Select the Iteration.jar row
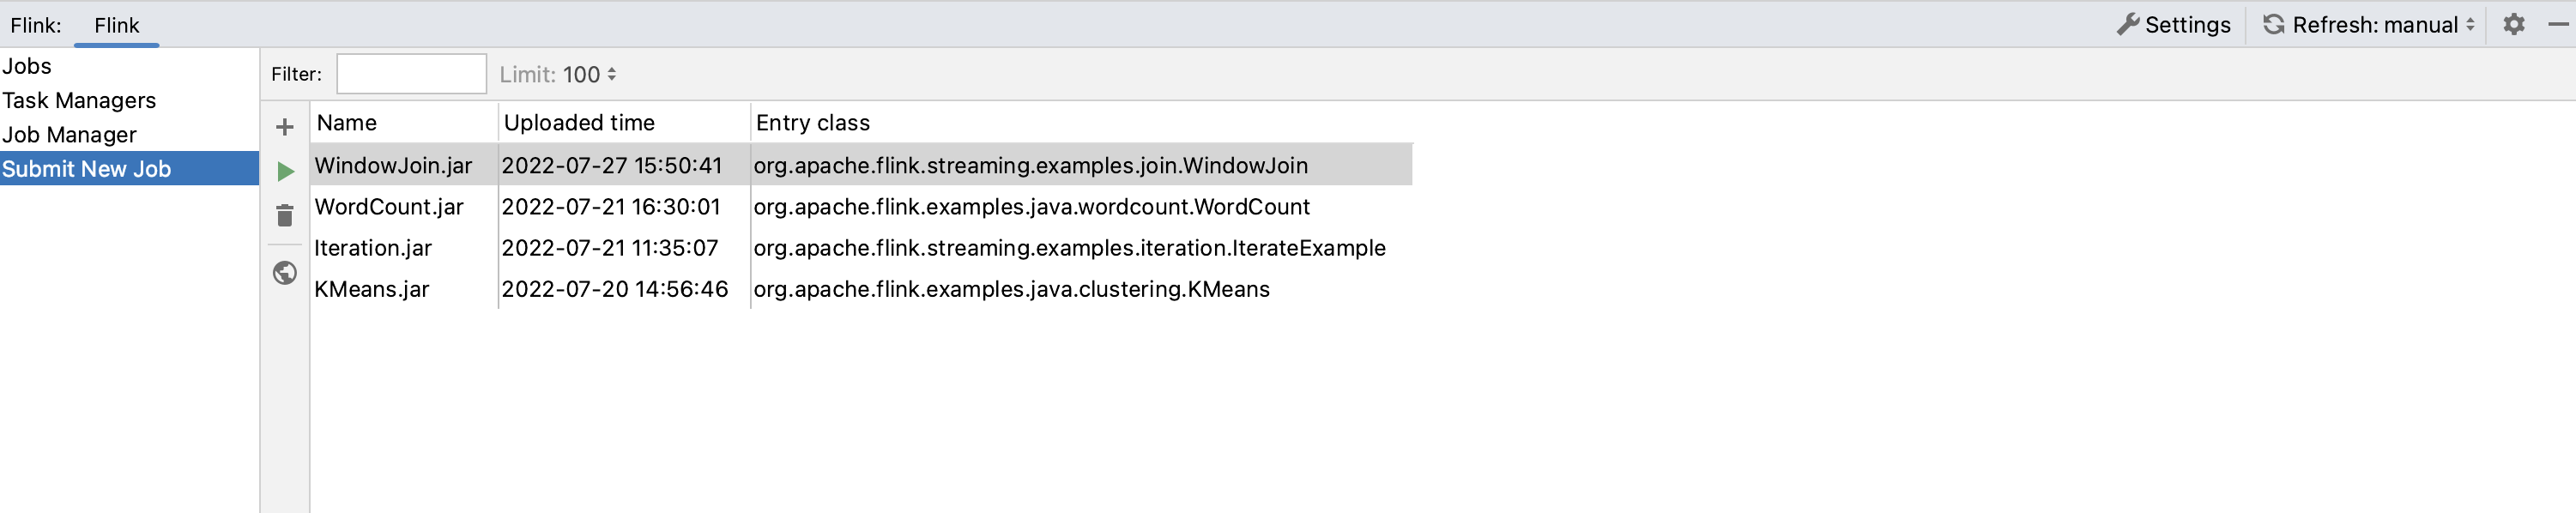This screenshot has height=513, width=2576. coord(373,248)
